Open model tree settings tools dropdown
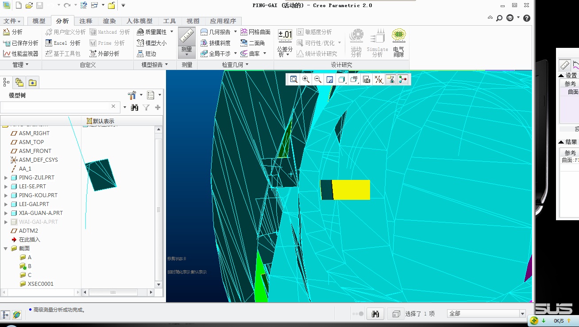This screenshot has width=579, height=327. point(135,95)
